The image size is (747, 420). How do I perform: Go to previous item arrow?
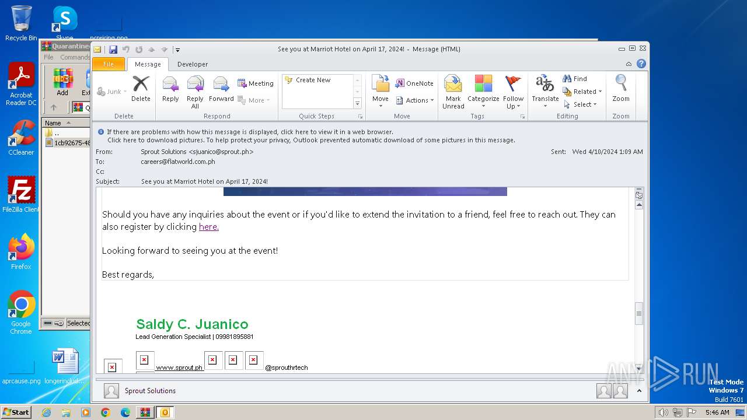click(152, 50)
